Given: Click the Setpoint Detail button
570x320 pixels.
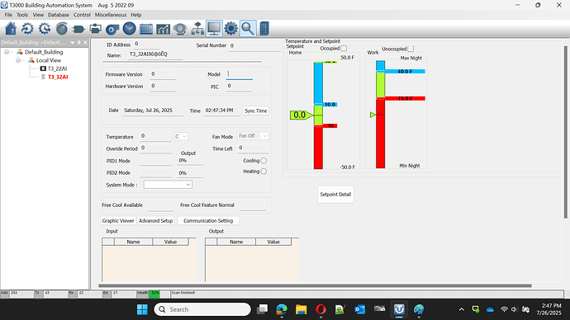Looking at the screenshot, I should (x=335, y=195).
